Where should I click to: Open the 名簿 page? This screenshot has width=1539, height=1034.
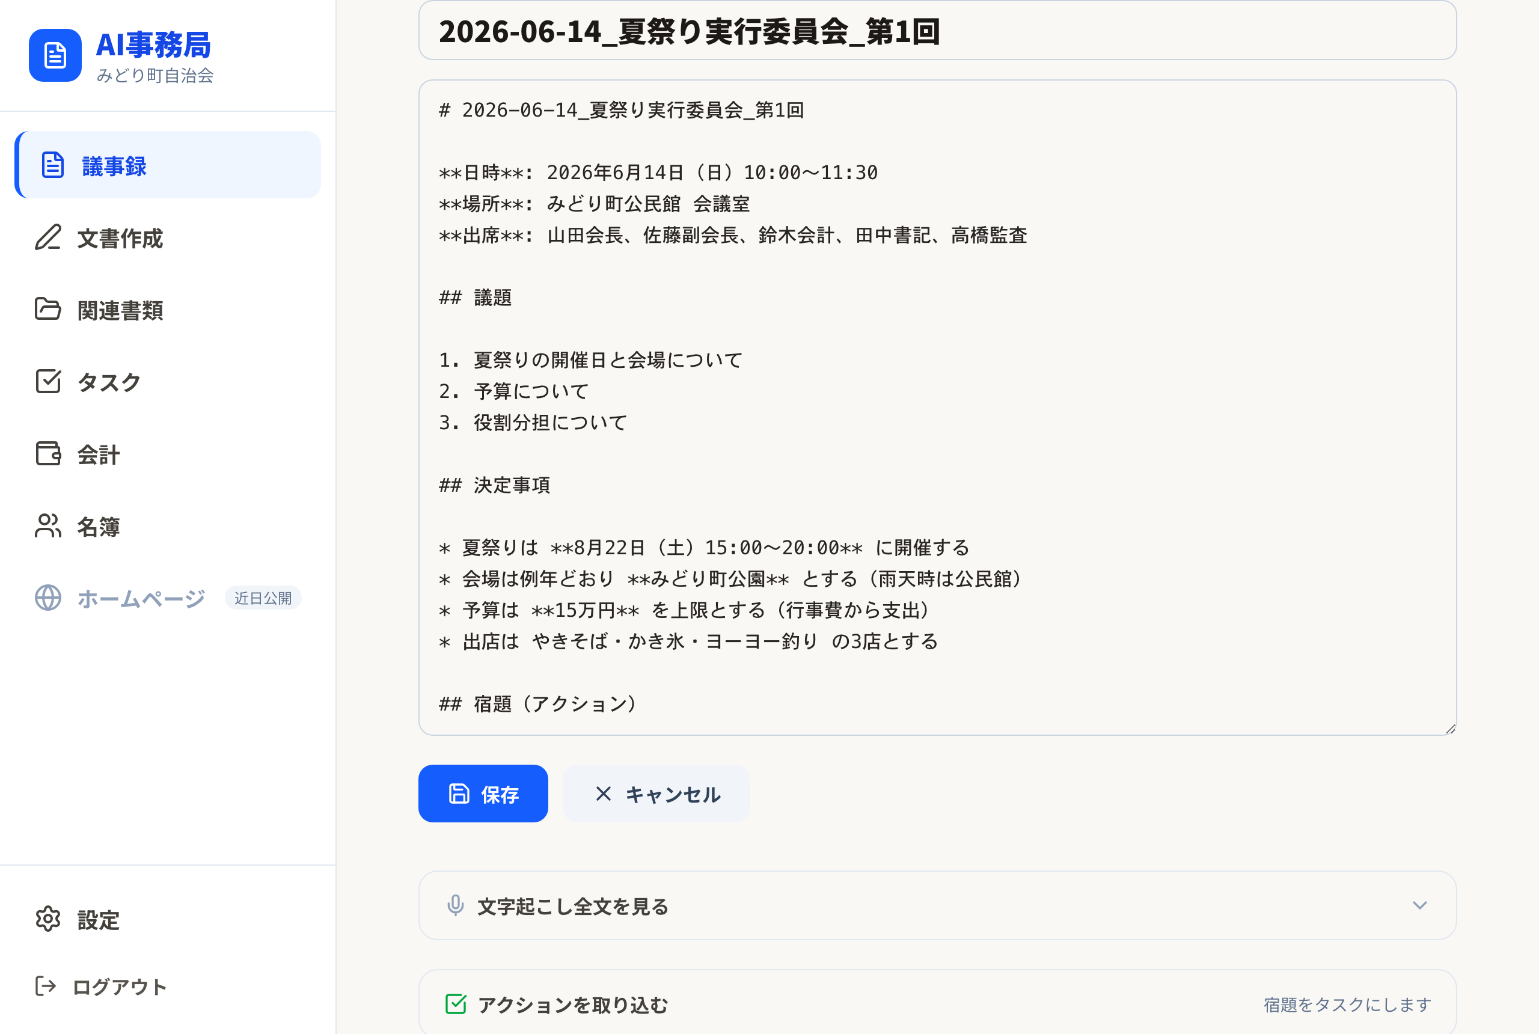point(168,525)
